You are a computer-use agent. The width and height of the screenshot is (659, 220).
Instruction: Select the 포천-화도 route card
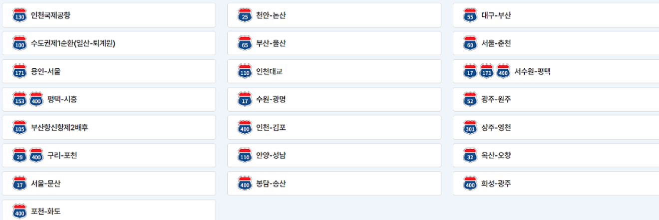pos(109,210)
